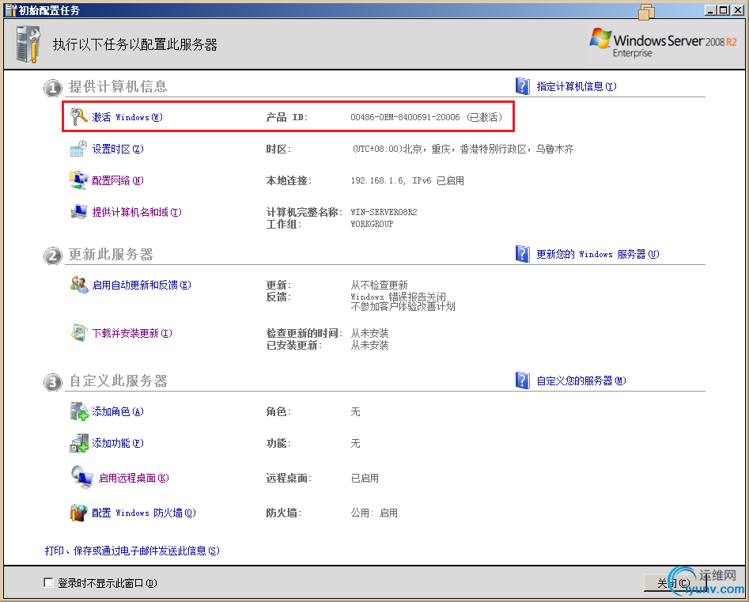Click the WORKGROUP value text
This screenshot has width=749, height=602.
[372, 224]
